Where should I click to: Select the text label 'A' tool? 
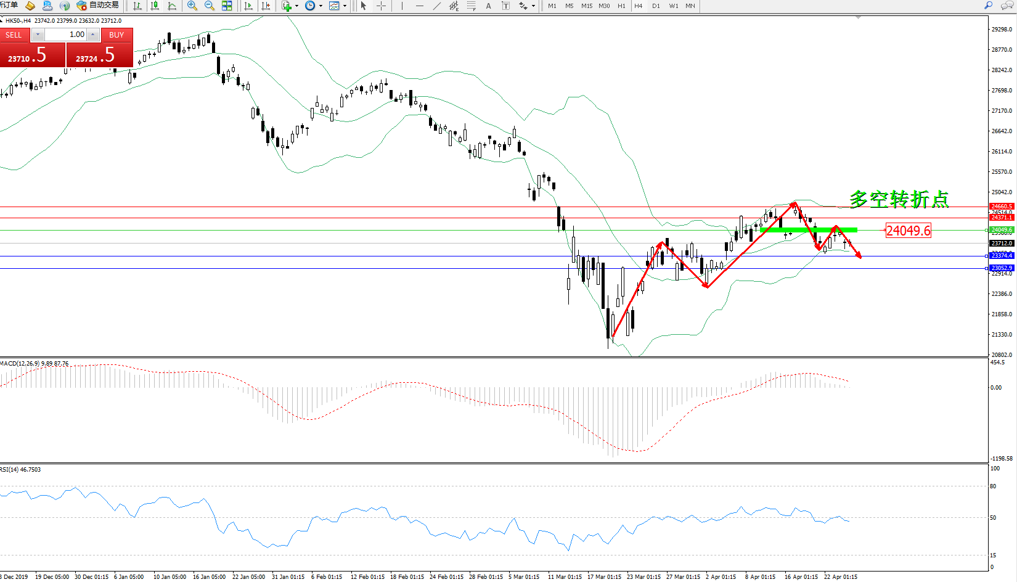coord(489,6)
